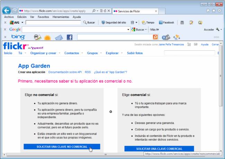This screenshot has width=225, height=159.
Task: Expand the Google toolbar Más chevron
Action: click(157, 29)
